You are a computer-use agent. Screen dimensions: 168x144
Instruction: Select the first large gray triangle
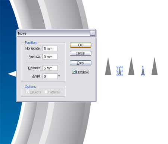coord(108,66)
